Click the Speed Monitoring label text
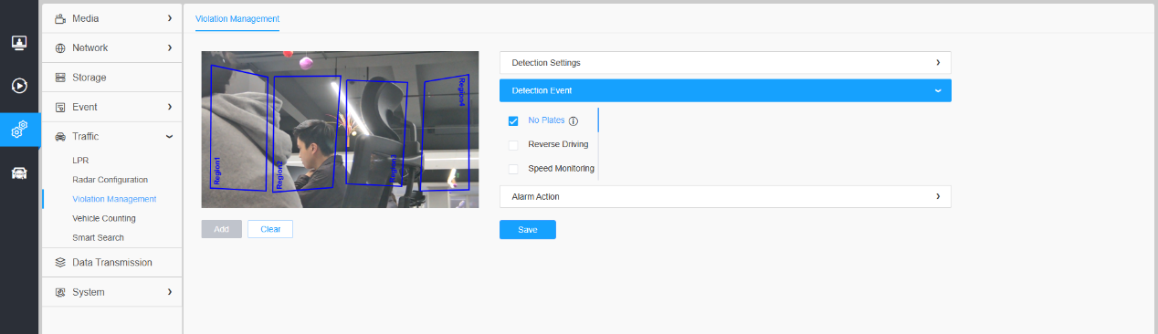 [x=561, y=168]
